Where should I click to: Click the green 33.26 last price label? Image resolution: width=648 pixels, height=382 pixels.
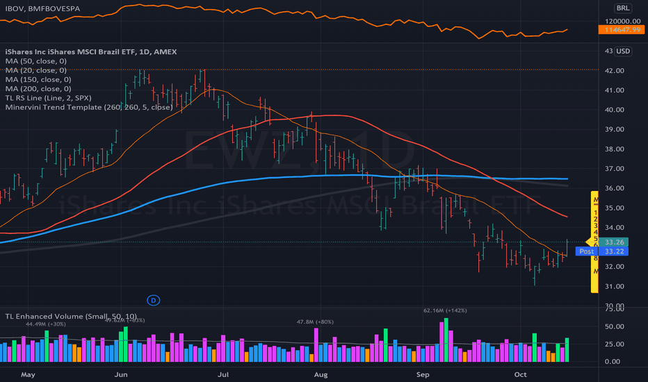[x=614, y=242]
